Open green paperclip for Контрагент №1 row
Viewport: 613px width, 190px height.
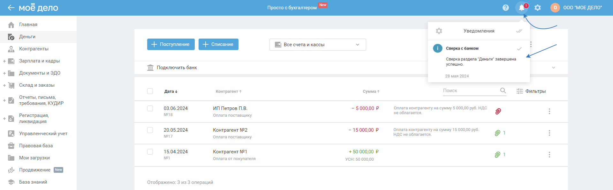497,155
